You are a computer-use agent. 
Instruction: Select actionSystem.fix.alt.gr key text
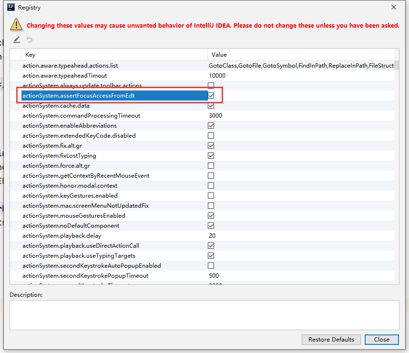52,146
